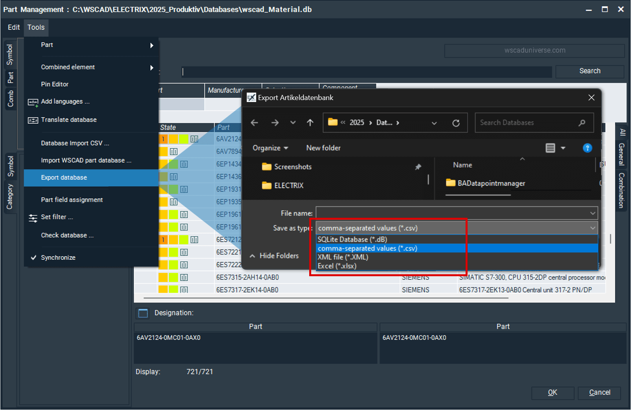Click the Add languages icon

point(33,102)
